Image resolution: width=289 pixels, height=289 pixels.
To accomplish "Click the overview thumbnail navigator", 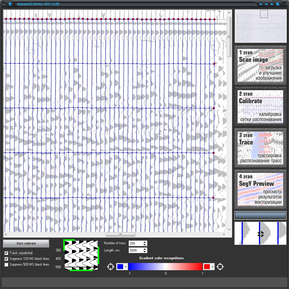I will 260,26.
